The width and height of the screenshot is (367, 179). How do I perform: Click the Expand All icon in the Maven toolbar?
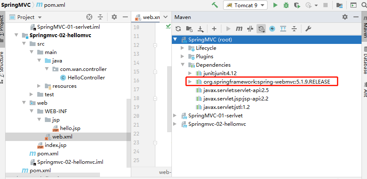(x=283, y=29)
